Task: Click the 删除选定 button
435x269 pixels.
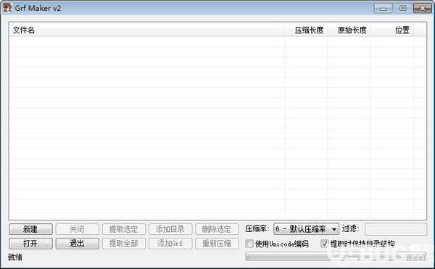Action: click(217, 229)
